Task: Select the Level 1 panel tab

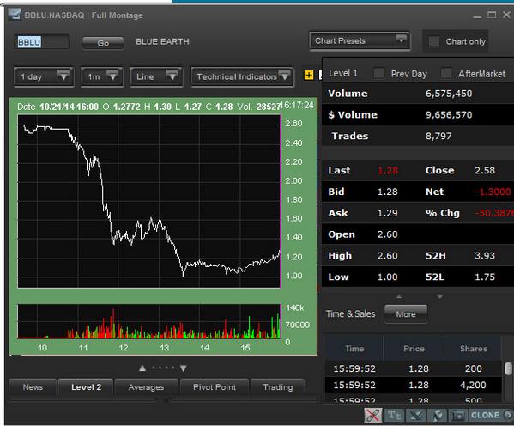Action: point(343,73)
